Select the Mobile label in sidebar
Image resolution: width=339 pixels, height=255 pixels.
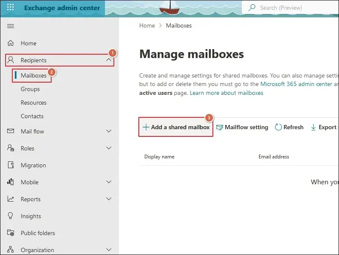[30, 182]
